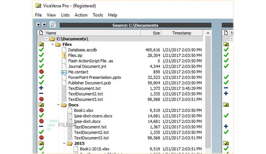Click the green checkmark beside Ipse-dixit-cicero.docx
This screenshot has height=154, width=266.
41,115
